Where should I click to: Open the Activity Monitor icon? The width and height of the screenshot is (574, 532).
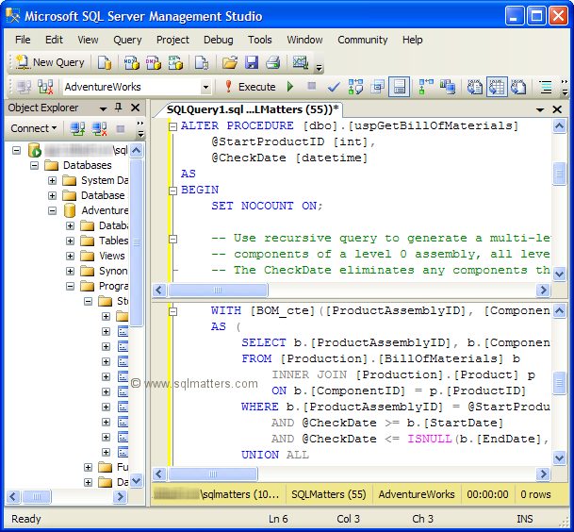pyautogui.click(x=300, y=62)
